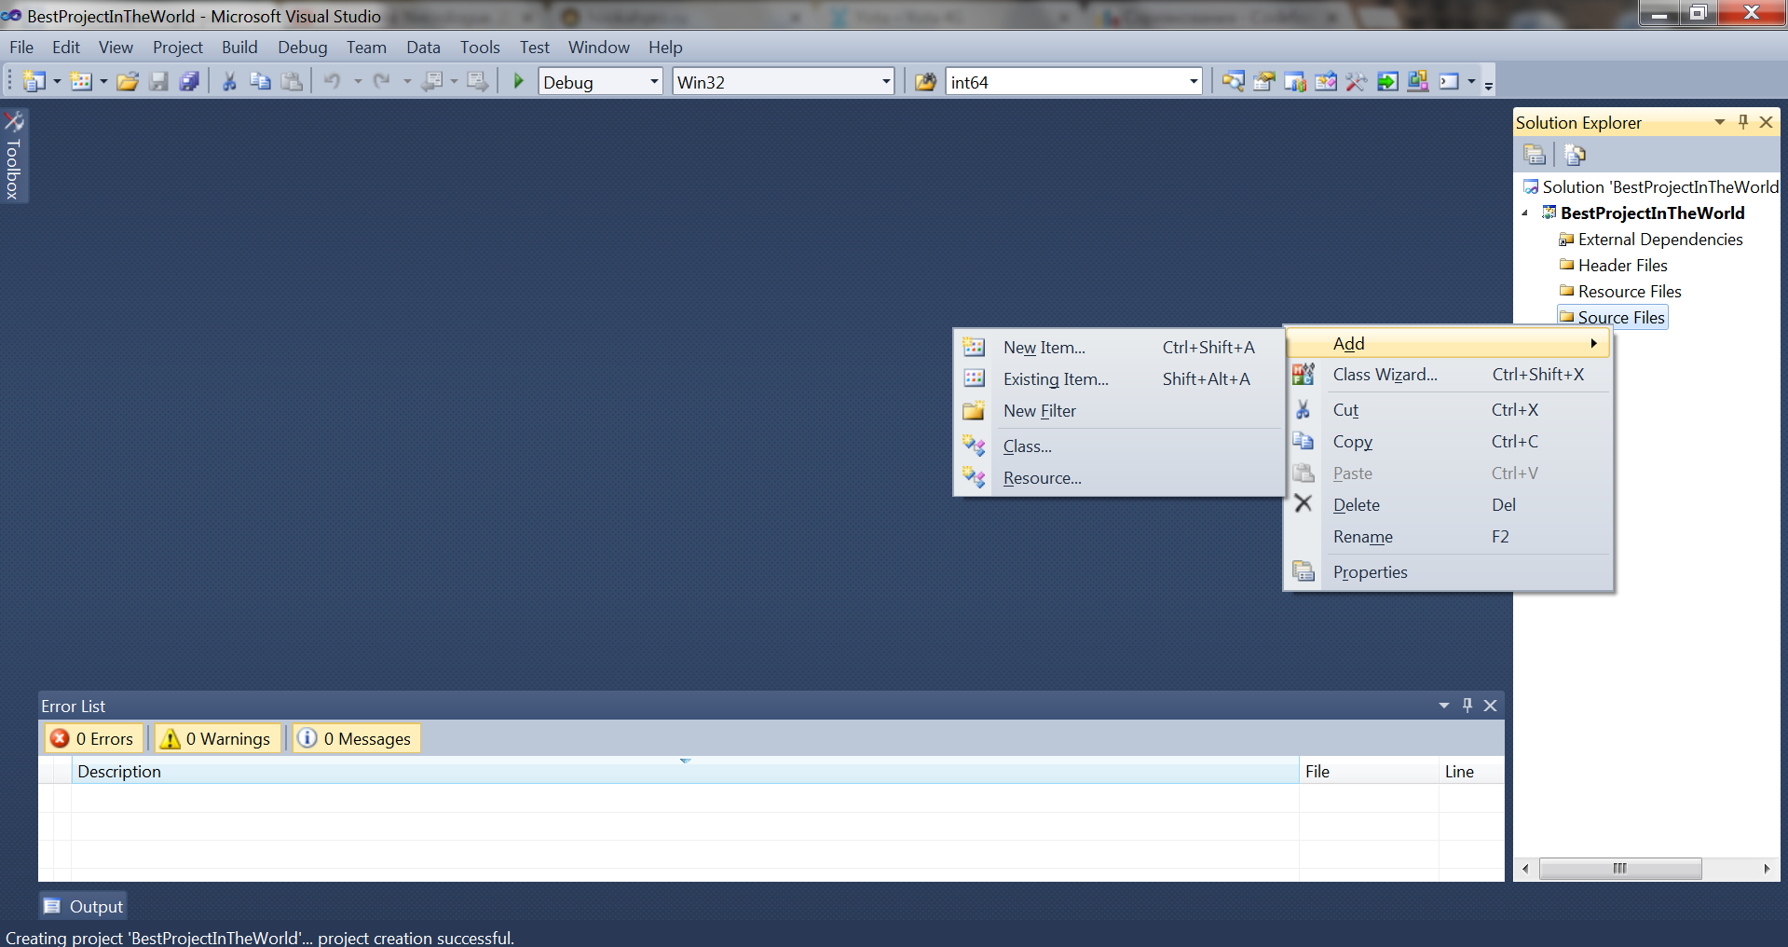Click the Open File folder icon
Screen dimensions: 1788x947
(128, 82)
